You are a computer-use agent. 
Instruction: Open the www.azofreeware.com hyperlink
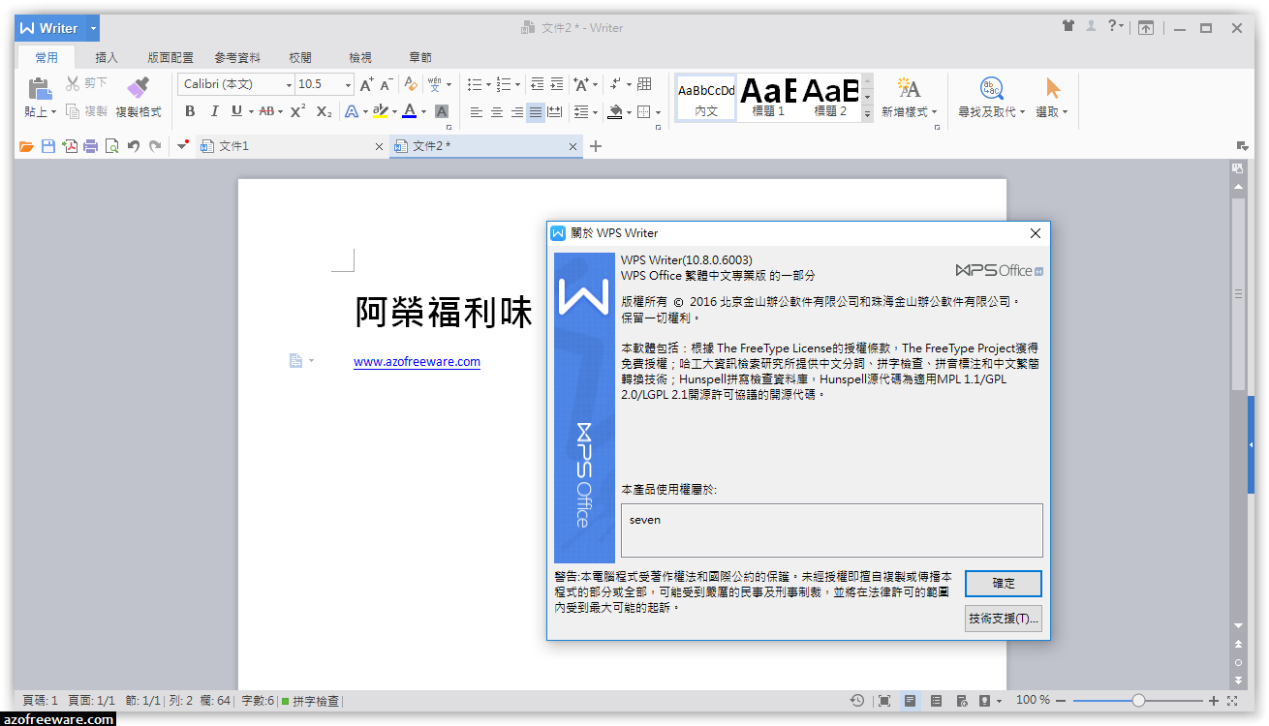pos(417,362)
